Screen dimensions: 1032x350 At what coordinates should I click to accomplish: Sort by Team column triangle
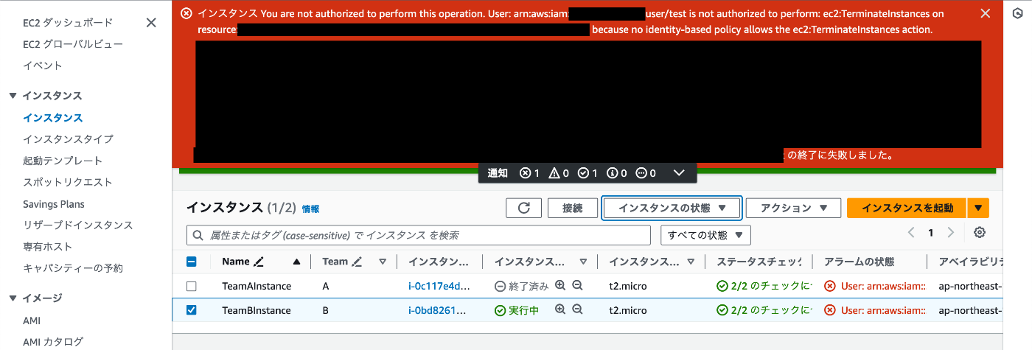coord(383,262)
